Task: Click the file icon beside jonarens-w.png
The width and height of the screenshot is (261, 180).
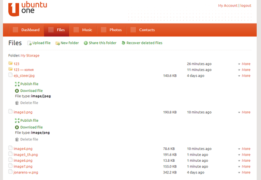Action: point(10,171)
